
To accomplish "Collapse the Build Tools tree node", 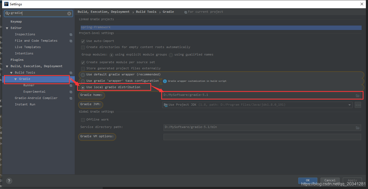I will pos(11,73).
